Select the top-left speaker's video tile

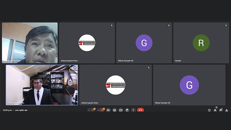point(30,43)
